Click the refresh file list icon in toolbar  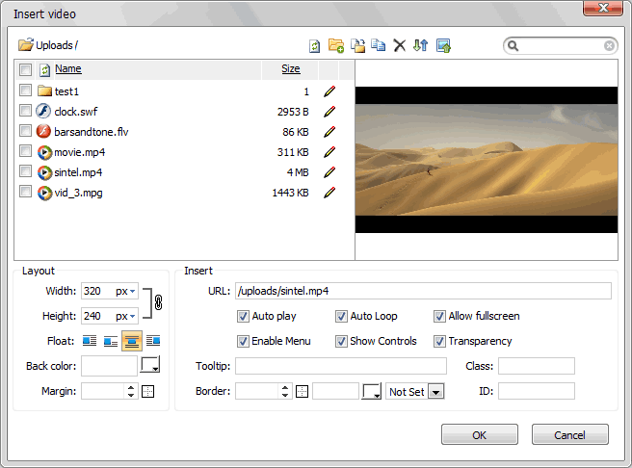point(314,45)
